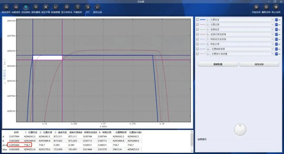This screenshot has height=154, width=284.
Task: Toggle the 启动游标 cursor icon
Action: click(x=26, y=7)
